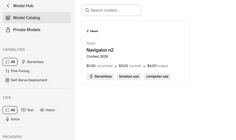Open Private Models
236x140 pixels.
(x=37, y=30)
